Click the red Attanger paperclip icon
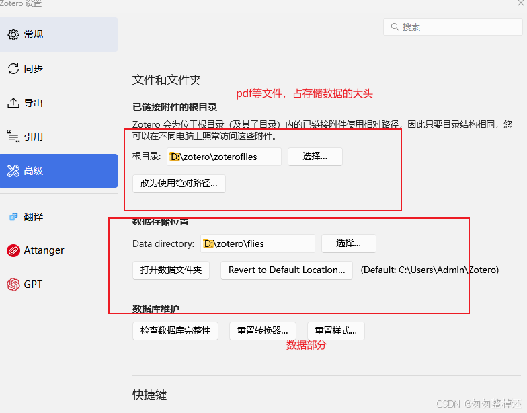This screenshot has height=413, width=527. coord(13,250)
